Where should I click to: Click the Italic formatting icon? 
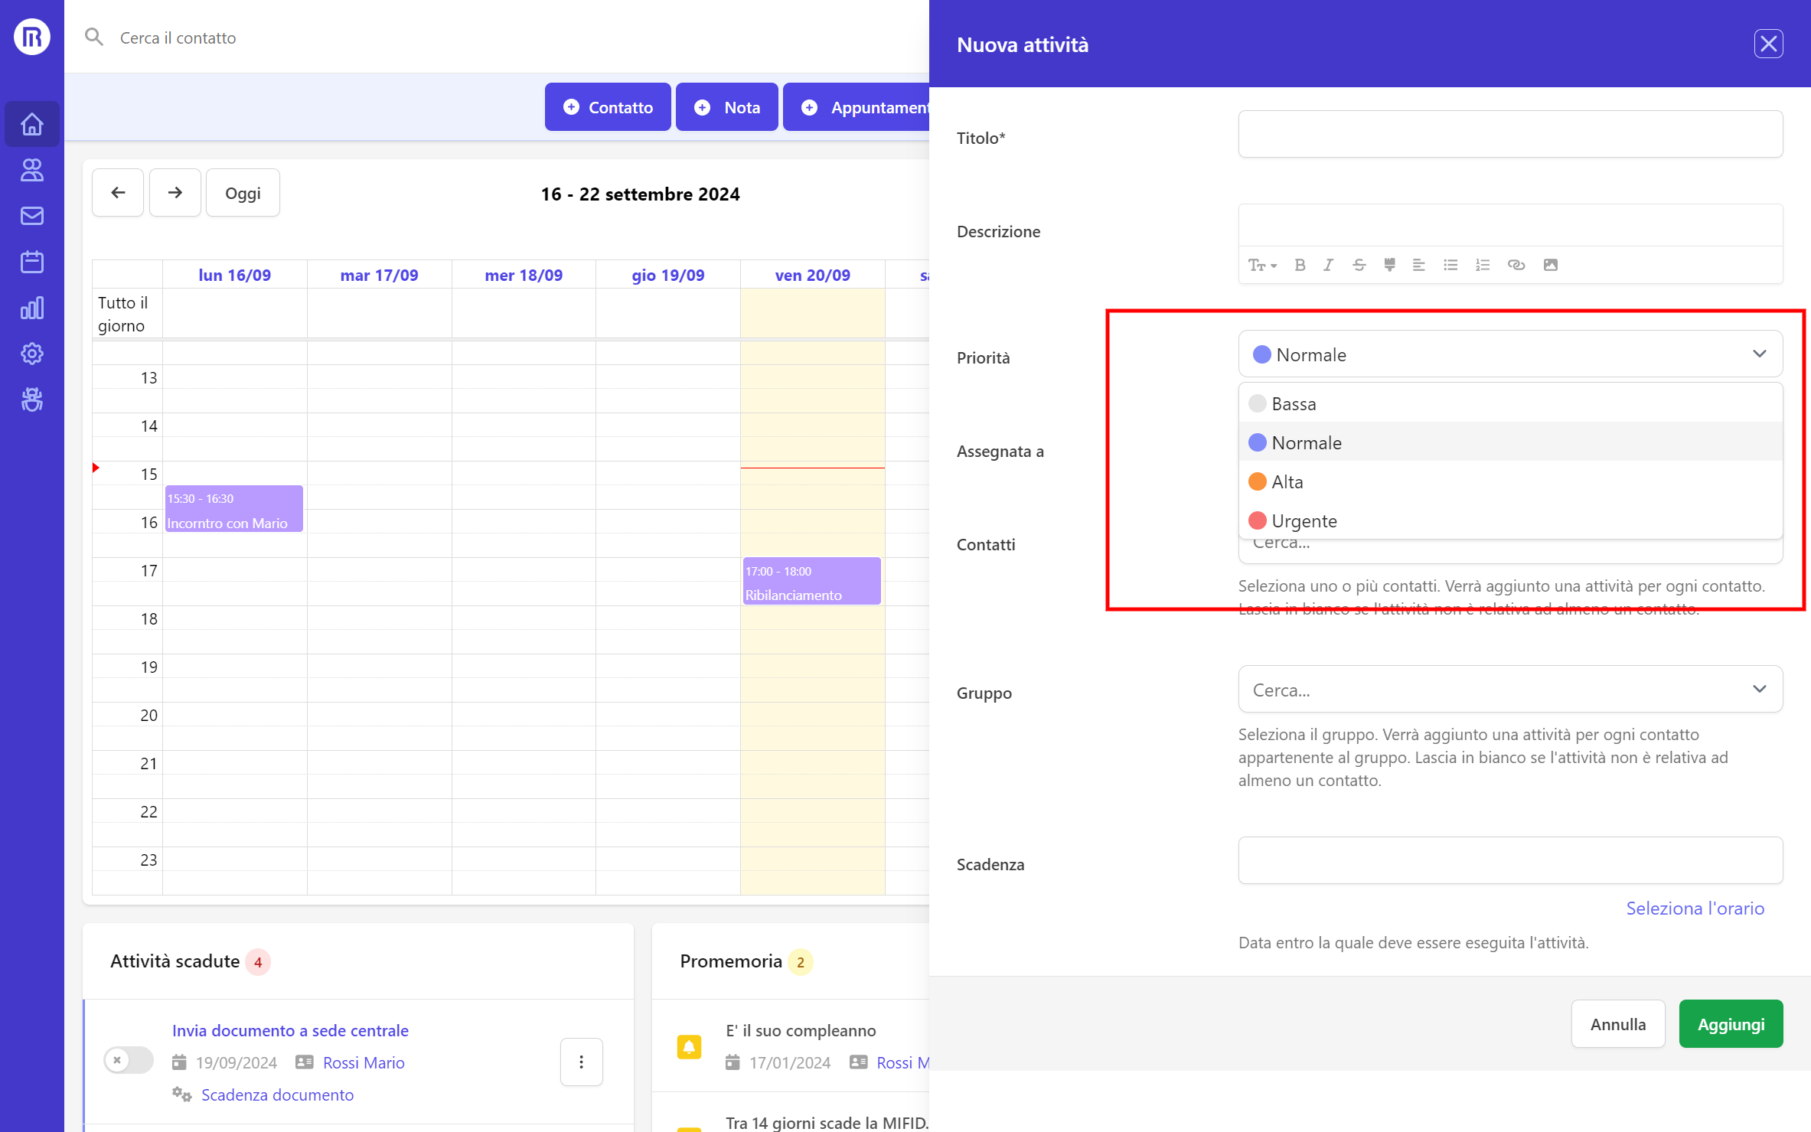point(1328,265)
